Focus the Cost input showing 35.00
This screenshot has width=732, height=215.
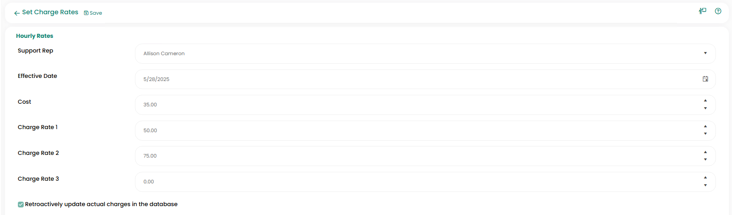pyautogui.click(x=402, y=105)
